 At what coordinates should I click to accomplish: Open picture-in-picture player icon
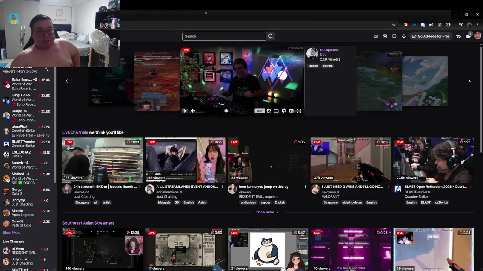point(291,111)
